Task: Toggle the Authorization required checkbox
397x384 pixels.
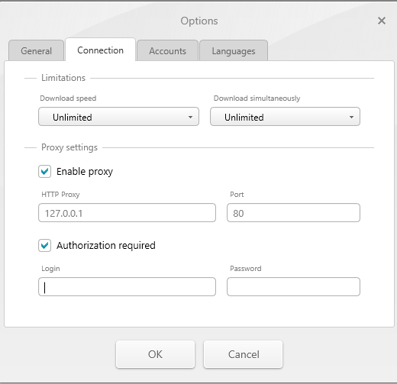Action: 44,245
